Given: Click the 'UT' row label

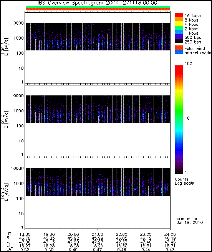Looking at the screenshot, I should click(x=9, y=234).
